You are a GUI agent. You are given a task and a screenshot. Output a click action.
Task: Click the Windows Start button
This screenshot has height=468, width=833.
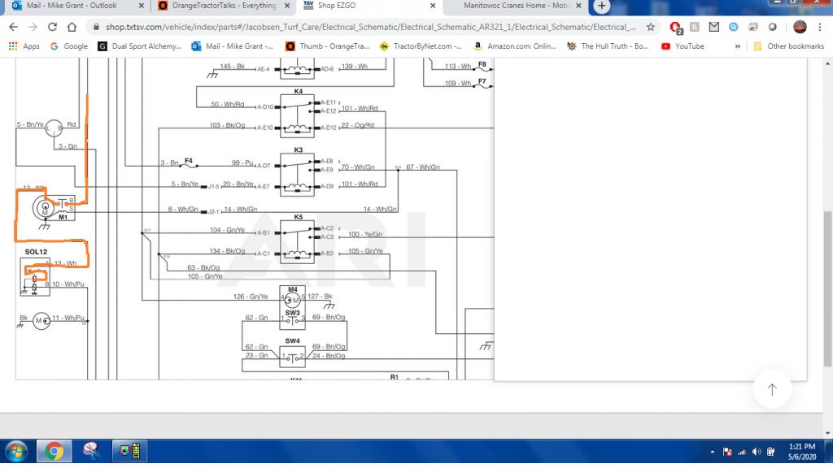[x=16, y=451]
